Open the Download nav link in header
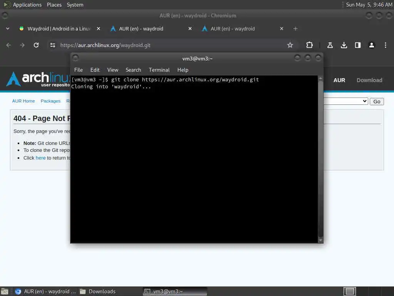Screen dimensions: 394x296 coord(369,80)
